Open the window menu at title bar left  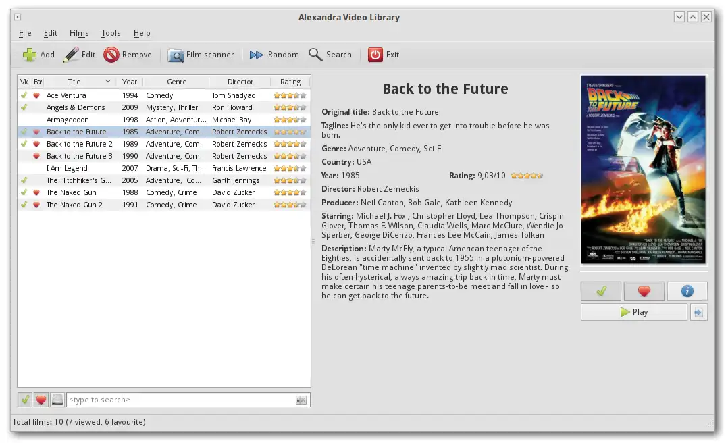pyautogui.click(x=18, y=17)
